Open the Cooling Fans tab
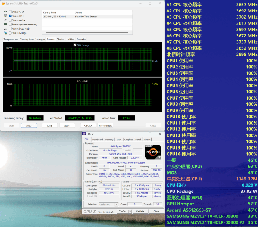This screenshot has width=258, height=227. coord(27,40)
